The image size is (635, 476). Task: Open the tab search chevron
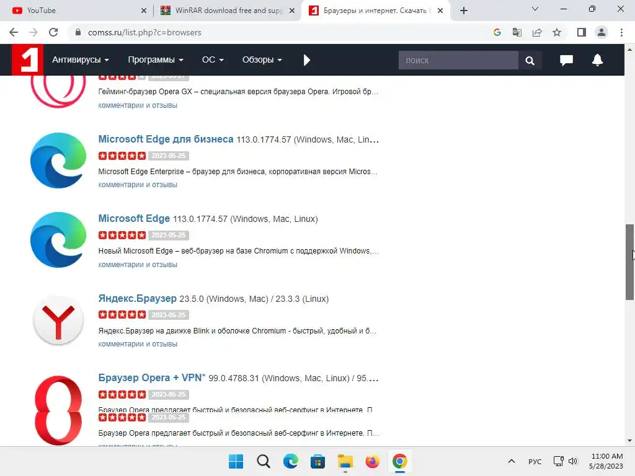tap(535, 9)
